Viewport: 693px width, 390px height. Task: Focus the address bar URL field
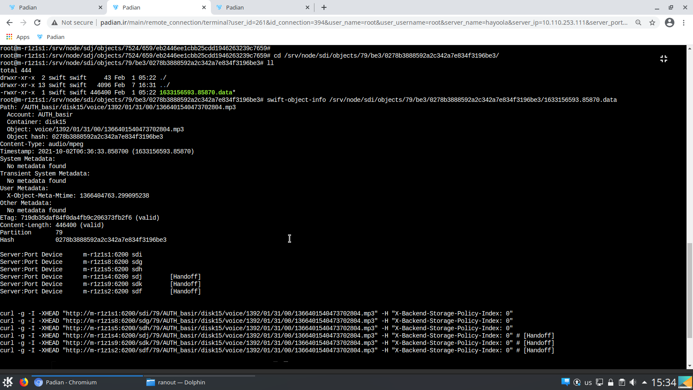coord(364,23)
